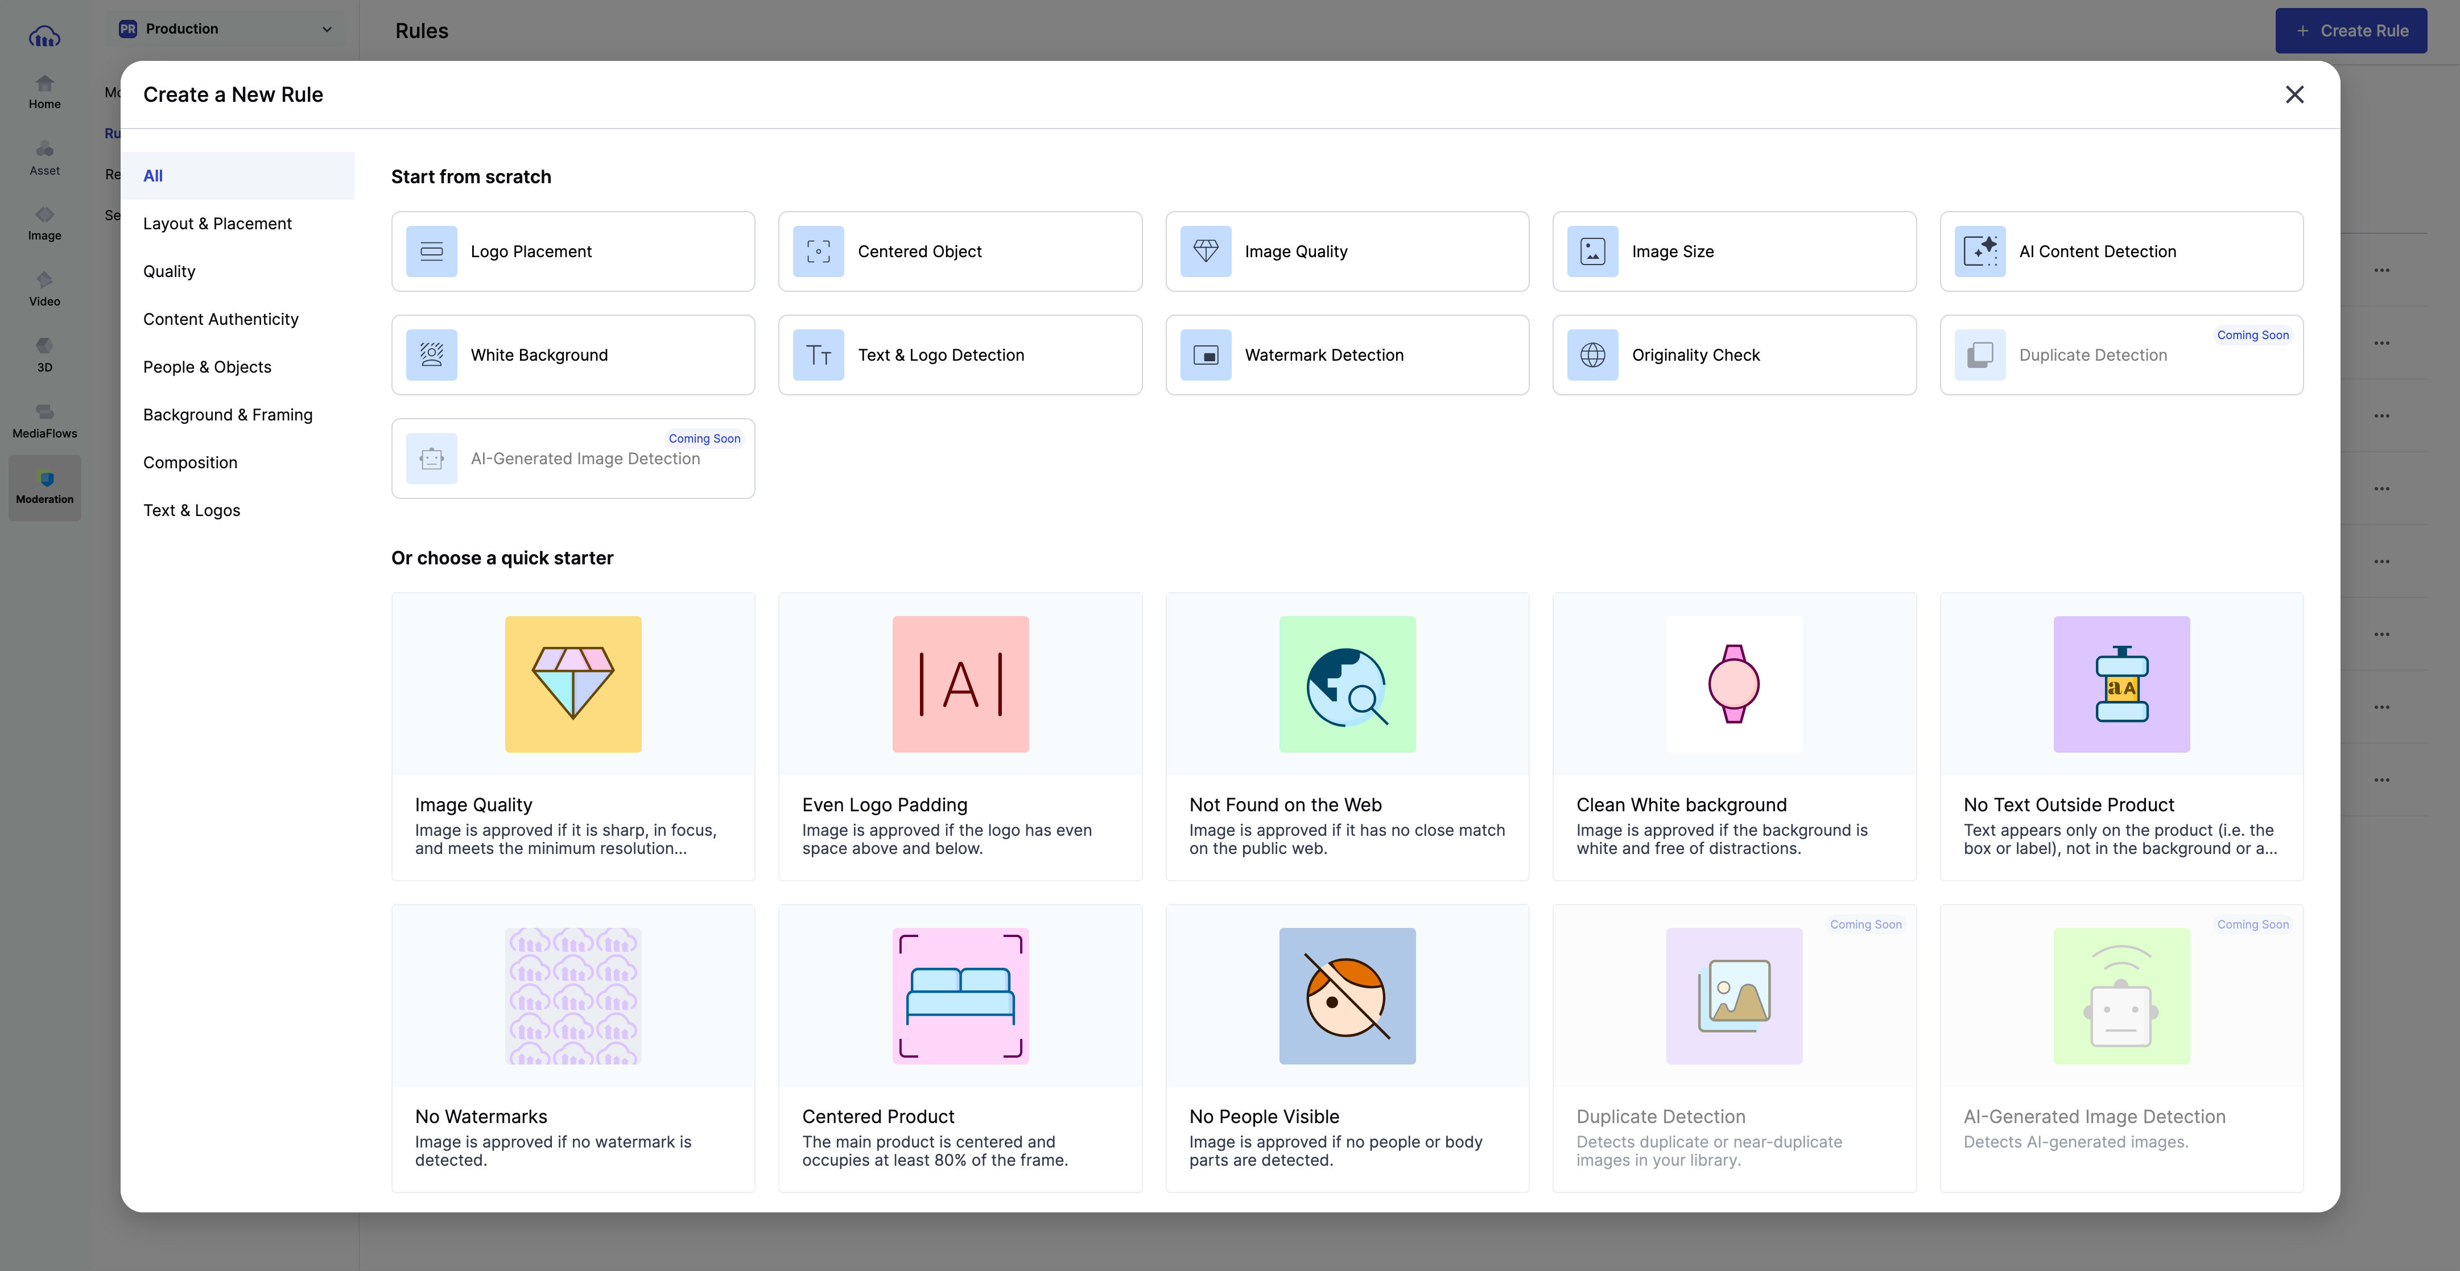This screenshot has width=2460, height=1271.
Task: Select the People & Objects category
Action: click(x=207, y=367)
